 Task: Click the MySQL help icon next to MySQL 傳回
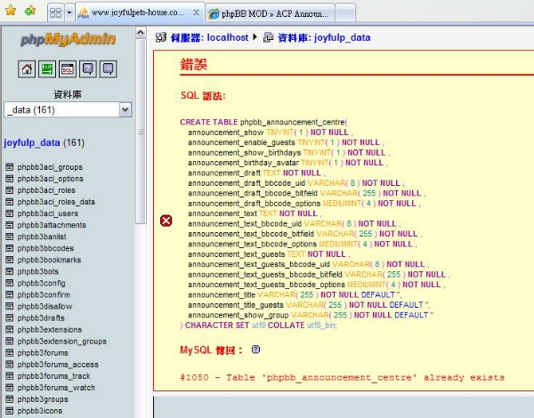pos(255,350)
